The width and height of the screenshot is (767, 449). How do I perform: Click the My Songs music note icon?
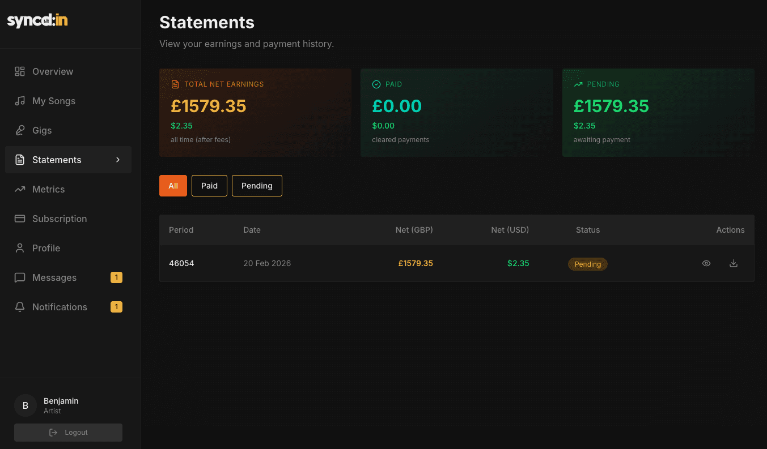(20, 101)
